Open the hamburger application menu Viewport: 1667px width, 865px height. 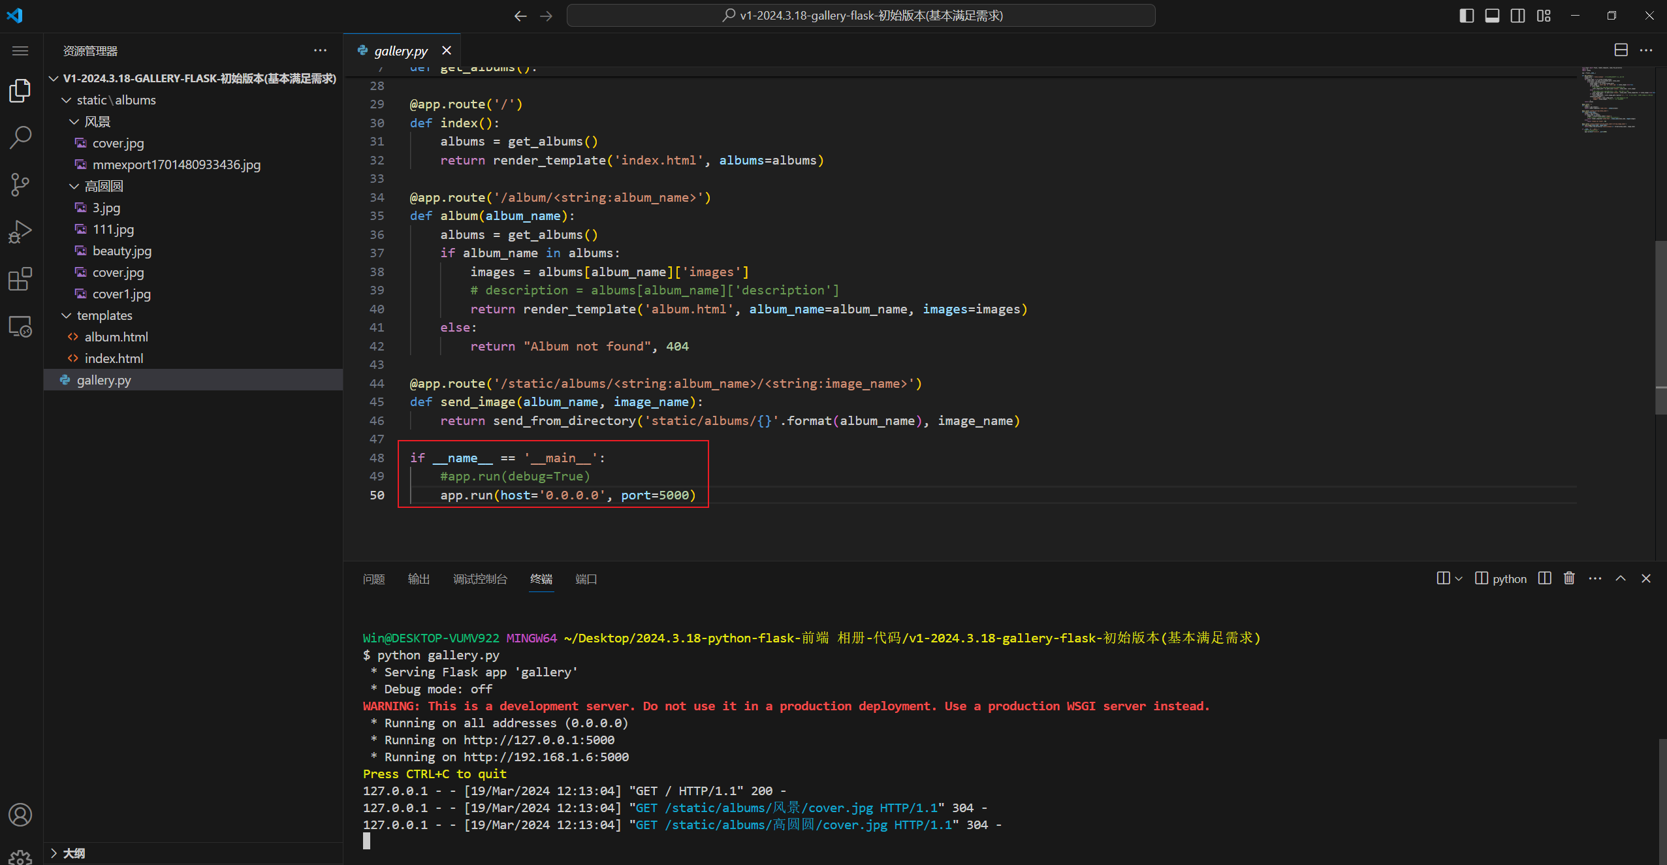[x=20, y=51]
